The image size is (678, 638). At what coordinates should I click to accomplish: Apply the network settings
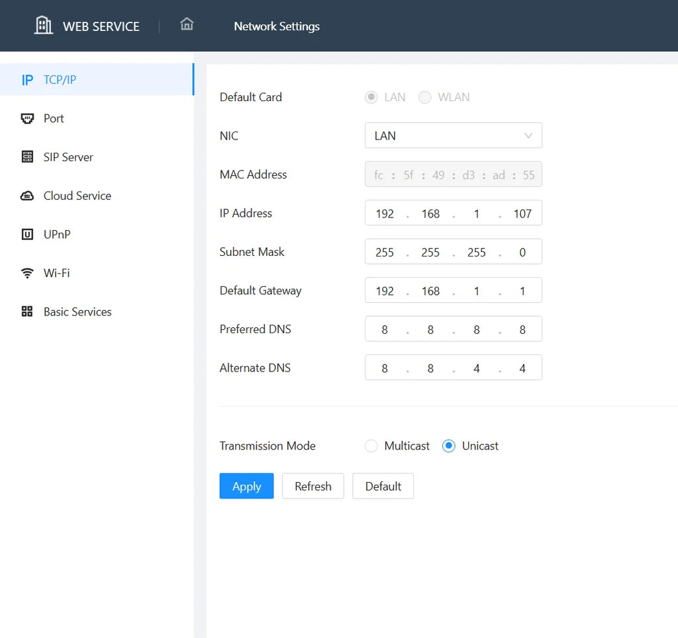(246, 486)
